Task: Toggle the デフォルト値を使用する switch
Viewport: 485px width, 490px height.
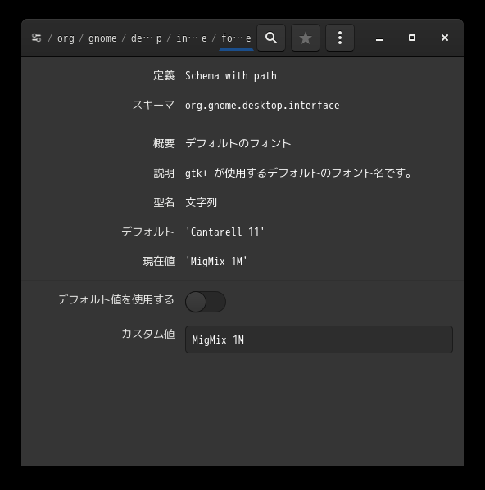Action: (x=206, y=302)
